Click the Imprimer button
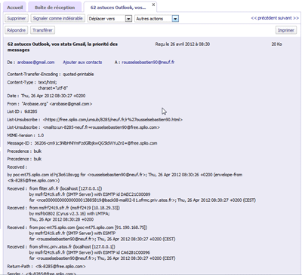This screenshot has height=275, width=302. (286, 30)
